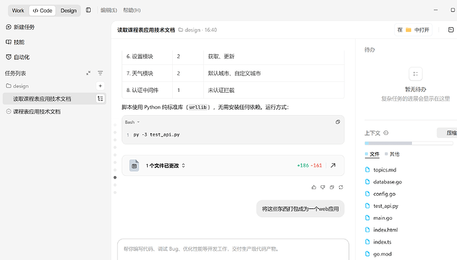Viewport: 457px width, 260px height.
Task: Click the 未认证拦截 table cell
Action: [274, 90]
